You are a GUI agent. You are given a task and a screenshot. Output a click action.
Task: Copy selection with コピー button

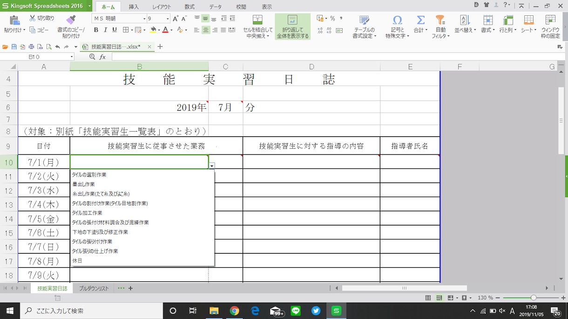point(39,30)
